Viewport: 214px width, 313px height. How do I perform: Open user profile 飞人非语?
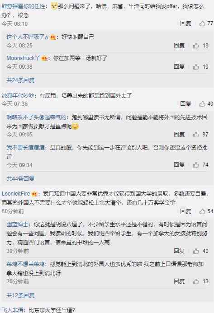pos(12,310)
